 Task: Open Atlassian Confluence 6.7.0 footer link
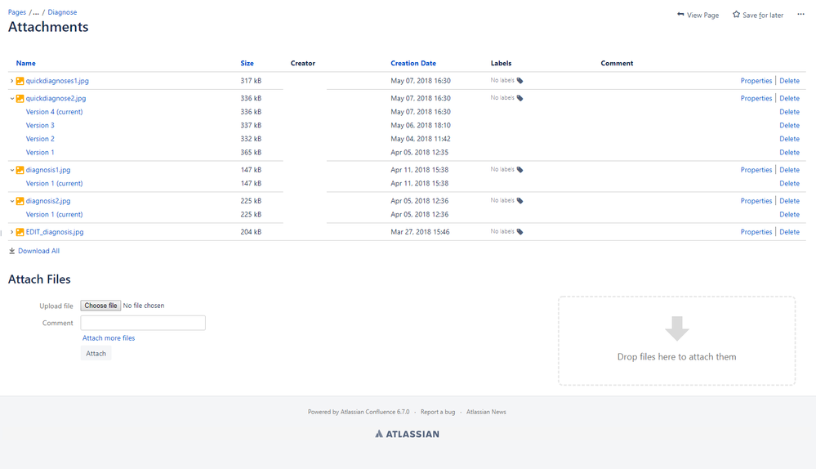click(x=375, y=412)
